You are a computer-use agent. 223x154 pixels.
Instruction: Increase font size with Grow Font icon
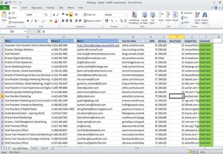tap(54, 15)
